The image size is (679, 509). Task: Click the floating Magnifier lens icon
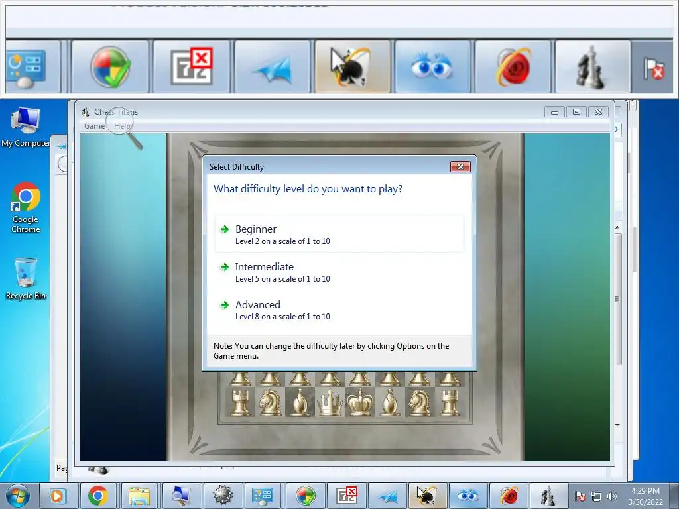pos(124,128)
